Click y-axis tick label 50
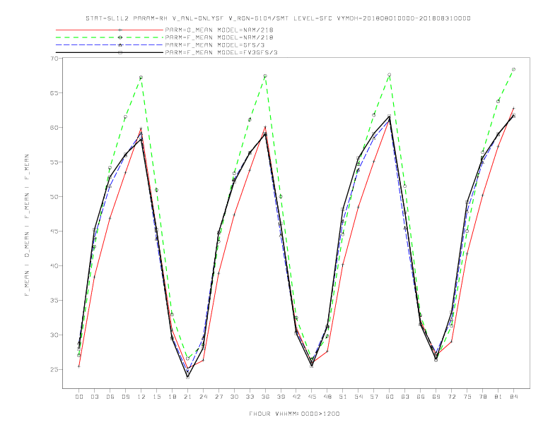560x432 pixels. tap(54, 196)
